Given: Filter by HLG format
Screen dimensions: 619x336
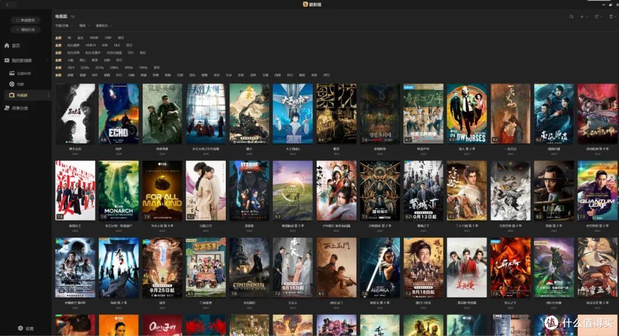Looking at the screenshot, I should coord(117,45).
